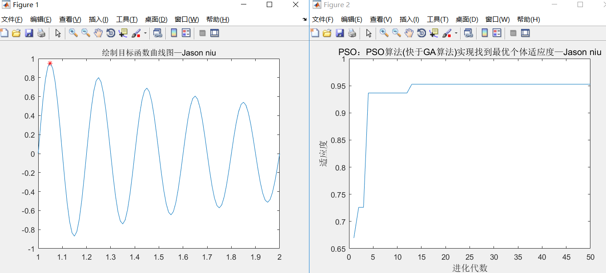Image resolution: width=606 pixels, height=273 pixels.
Task: Click title 绘制目标函数曲线图—Jason niu
Action: click(159, 53)
